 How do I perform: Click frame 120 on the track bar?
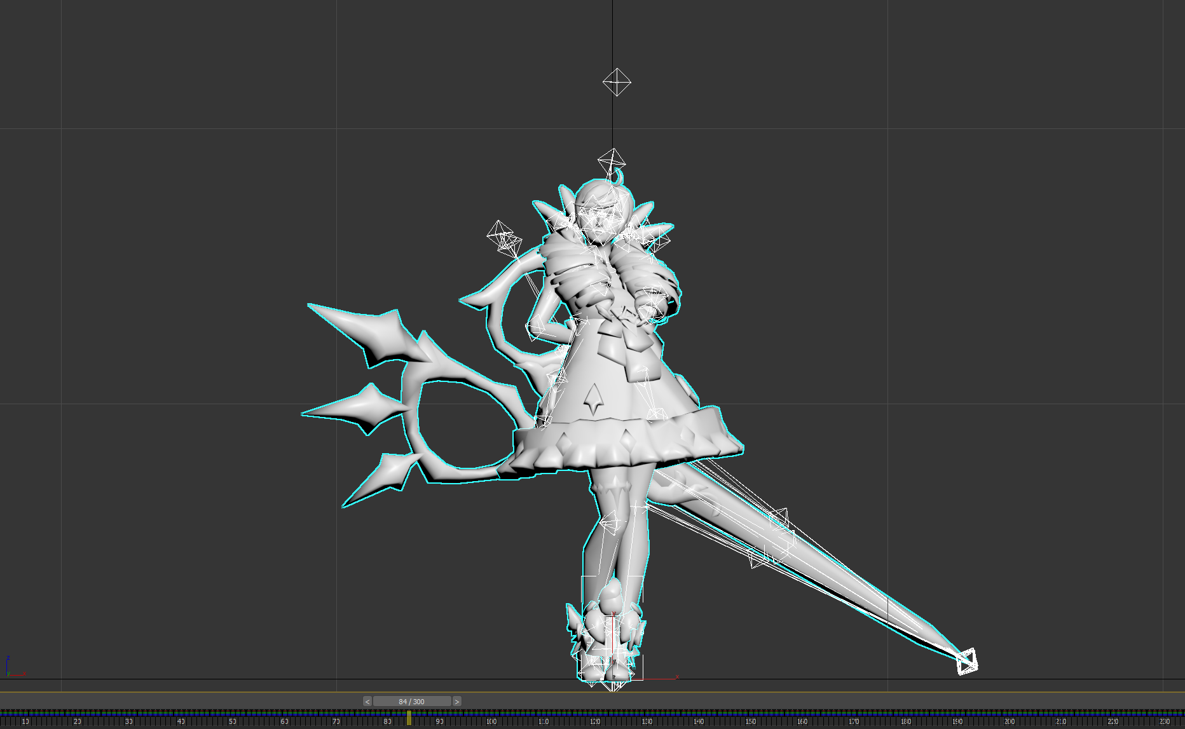pos(594,721)
